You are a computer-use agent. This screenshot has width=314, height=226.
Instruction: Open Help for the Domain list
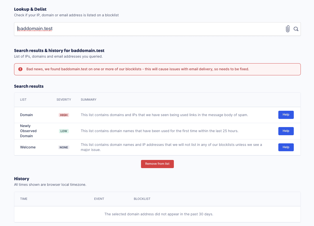tap(286, 115)
